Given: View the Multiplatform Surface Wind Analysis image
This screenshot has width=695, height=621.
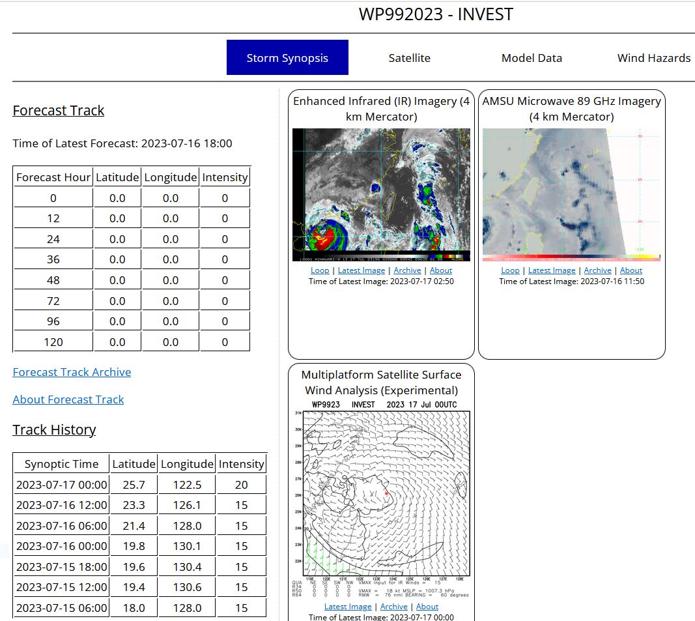Looking at the screenshot, I should coord(381,499).
